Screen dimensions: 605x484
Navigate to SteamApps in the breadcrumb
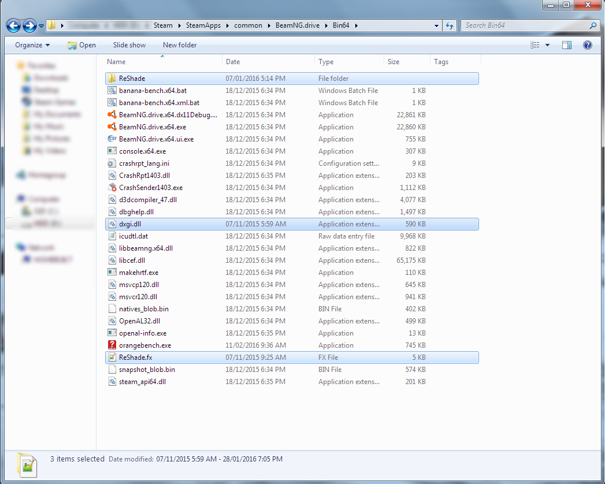point(203,25)
